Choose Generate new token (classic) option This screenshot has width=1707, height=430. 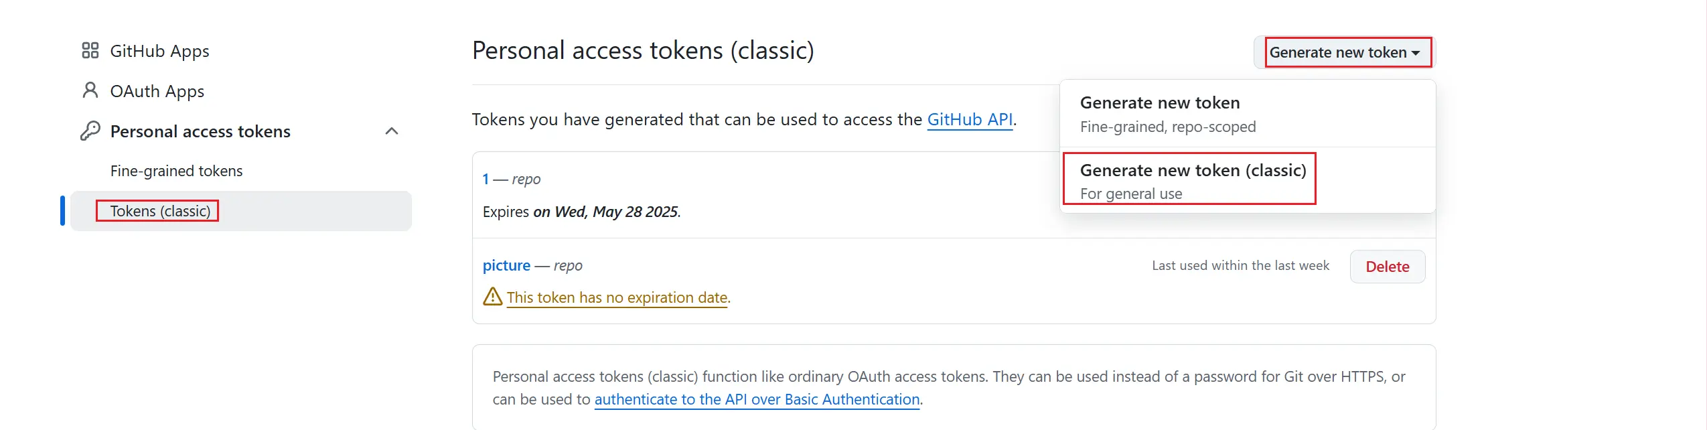(x=1193, y=180)
